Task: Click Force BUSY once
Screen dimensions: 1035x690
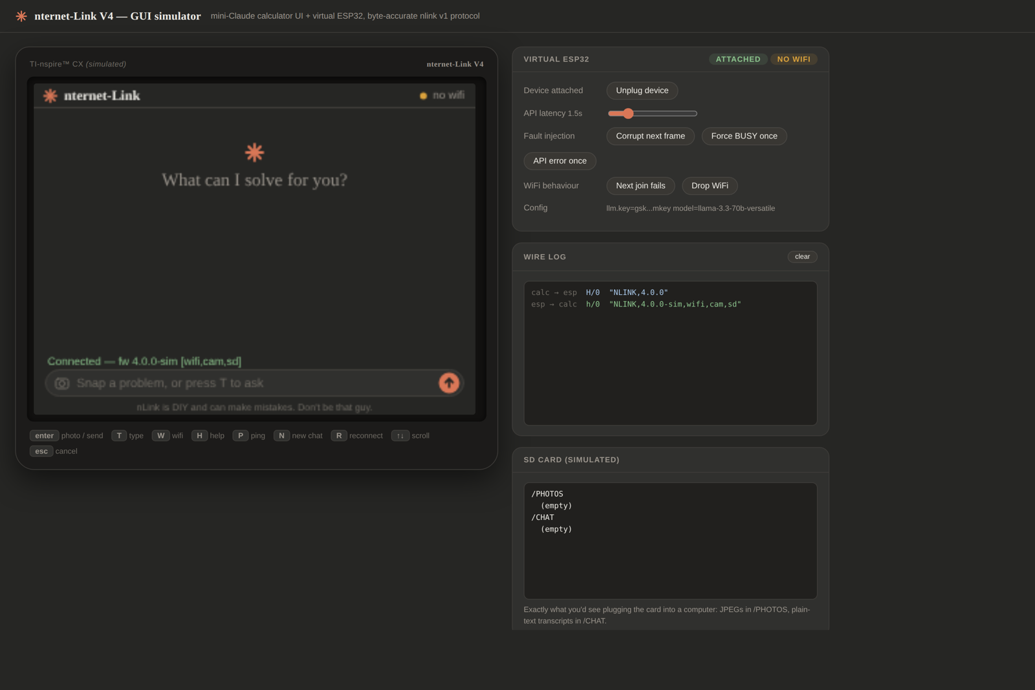Action: pyautogui.click(x=744, y=136)
